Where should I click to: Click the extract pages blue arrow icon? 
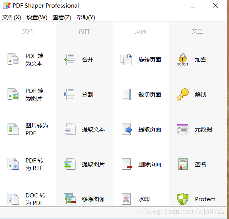coord(127,130)
